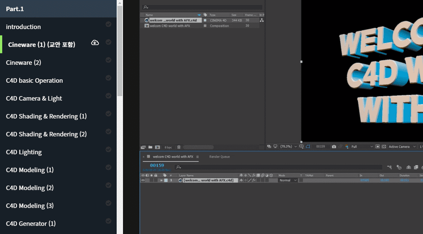Image resolution: width=423 pixels, height=234 pixels.
Task: Click label color of the CINEMA 4D item
Action: 205,20
